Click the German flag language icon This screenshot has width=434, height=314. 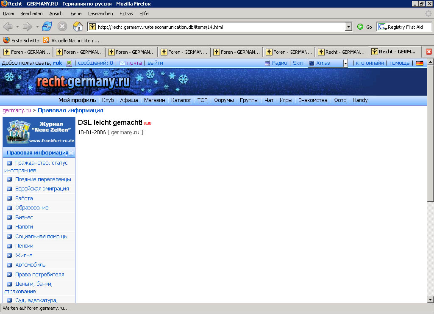pos(420,63)
